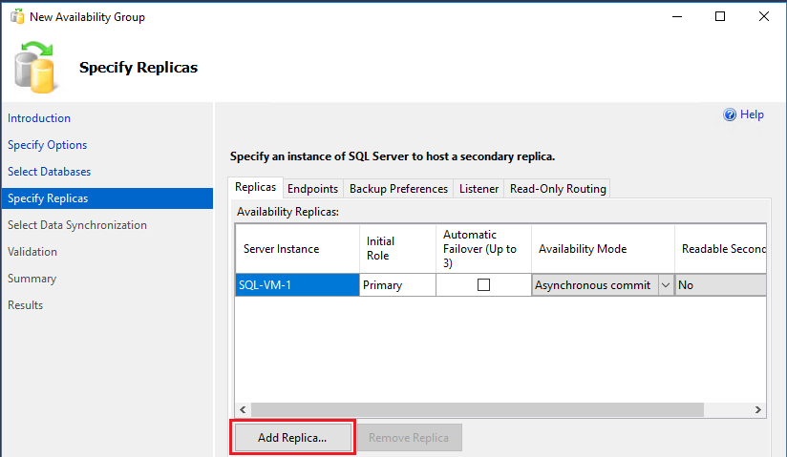Select the Listener tab
The image size is (787, 457).
pos(479,189)
